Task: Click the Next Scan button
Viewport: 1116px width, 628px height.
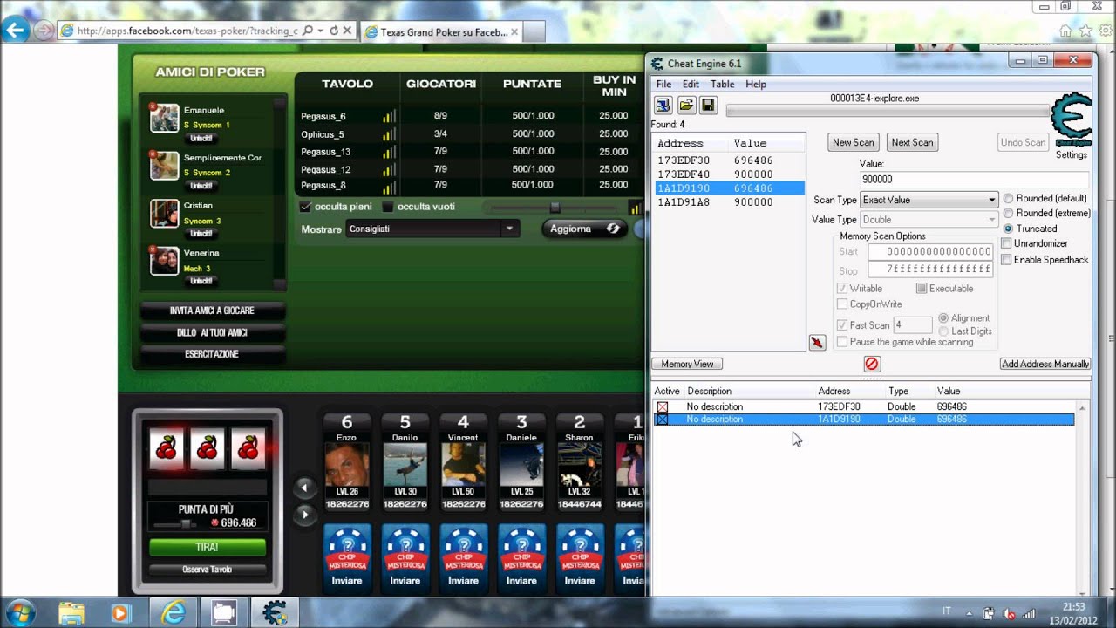Action: [x=912, y=142]
